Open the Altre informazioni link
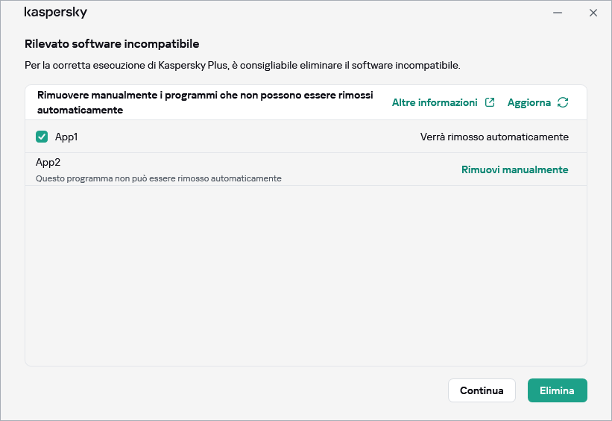Viewport: 612px width, 421px height. pos(435,102)
